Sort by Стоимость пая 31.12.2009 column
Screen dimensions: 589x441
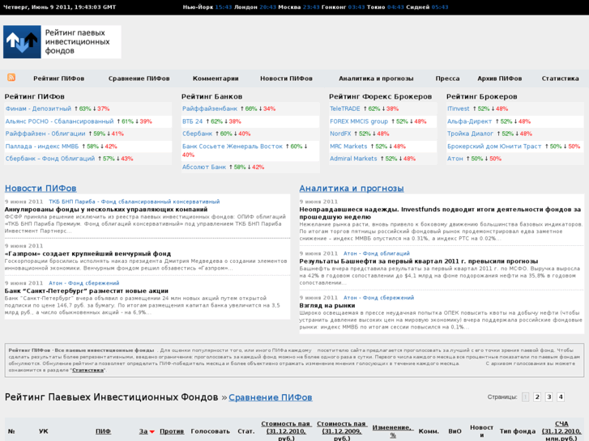click(x=341, y=430)
